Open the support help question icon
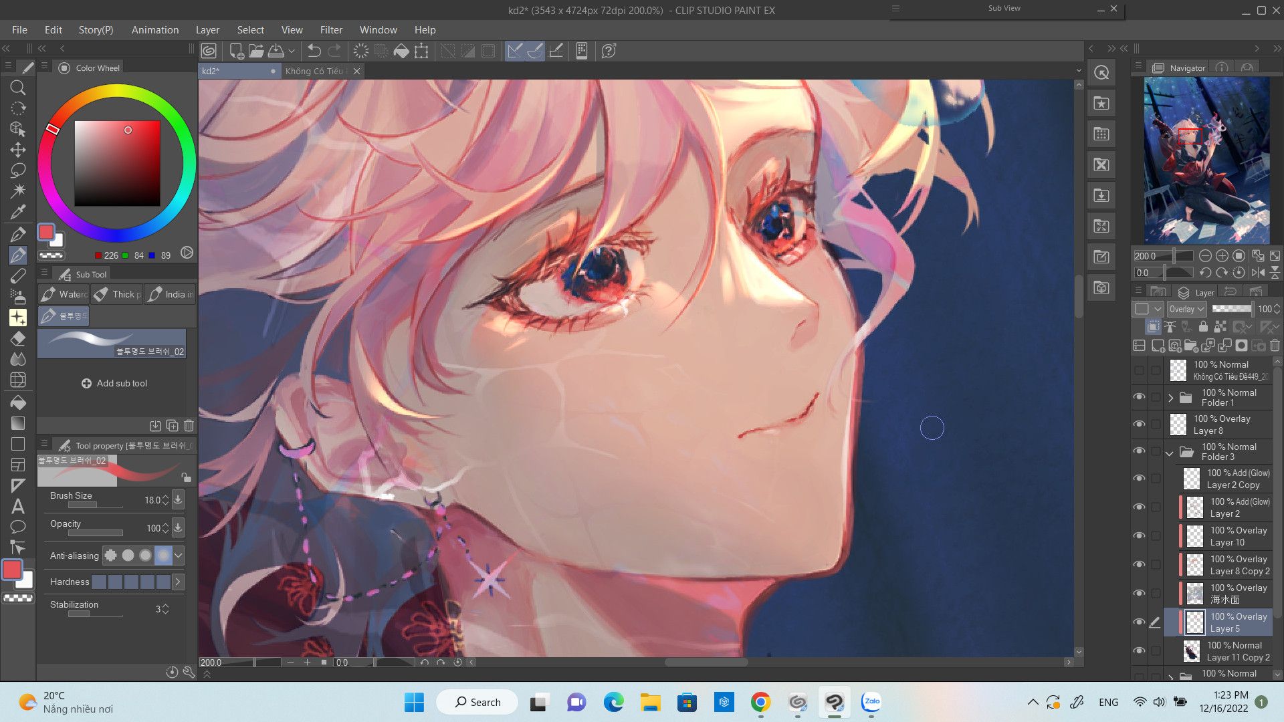This screenshot has height=722, width=1284. (609, 51)
